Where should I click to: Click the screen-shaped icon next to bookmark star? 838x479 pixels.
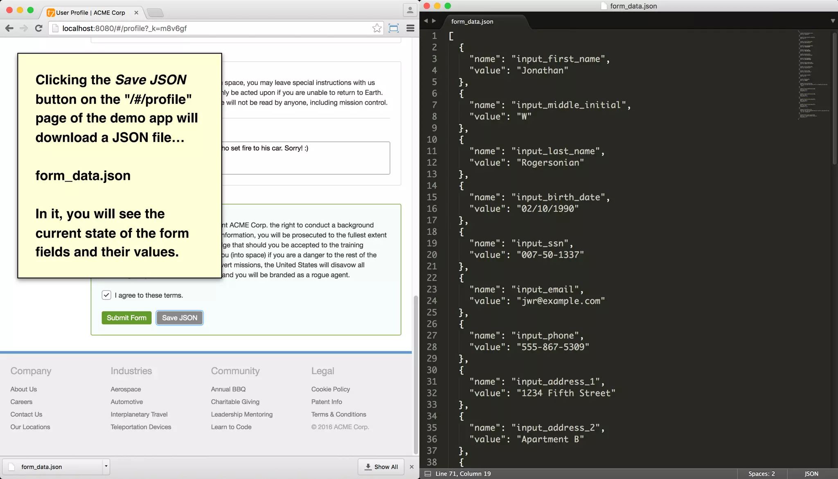point(394,28)
